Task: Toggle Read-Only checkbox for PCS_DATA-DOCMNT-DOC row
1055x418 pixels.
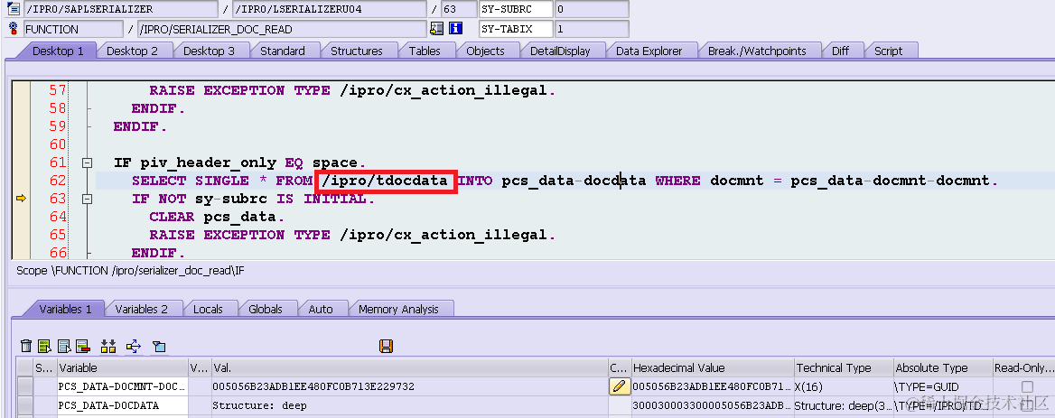Action: (x=1027, y=386)
